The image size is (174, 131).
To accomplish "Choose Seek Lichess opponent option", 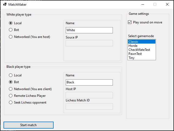I will 27,102.
